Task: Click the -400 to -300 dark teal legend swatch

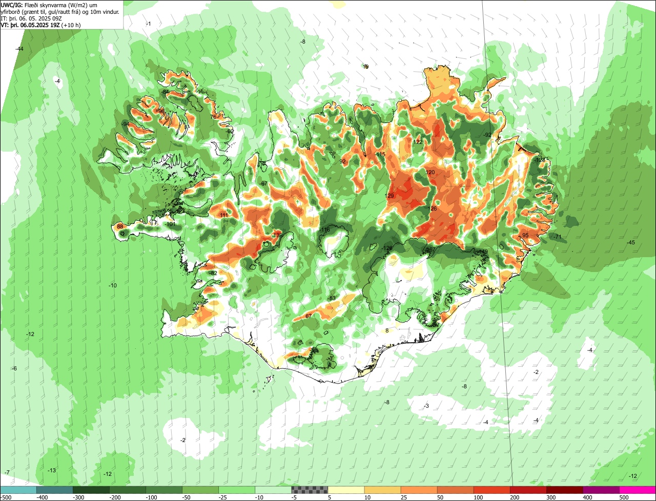Action: coord(55,490)
